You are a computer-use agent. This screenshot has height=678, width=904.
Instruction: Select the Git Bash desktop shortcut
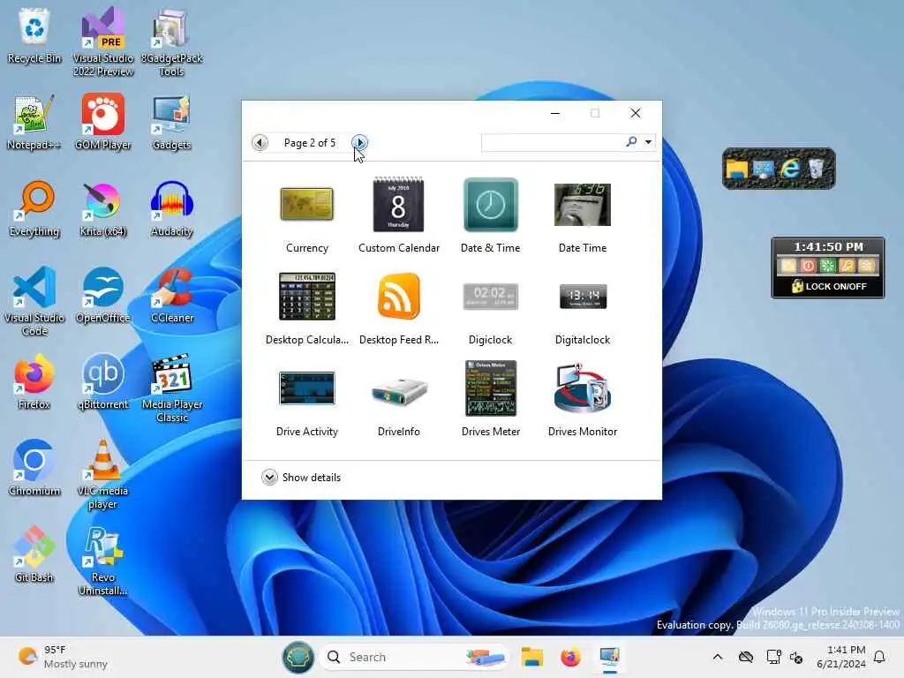(x=34, y=554)
